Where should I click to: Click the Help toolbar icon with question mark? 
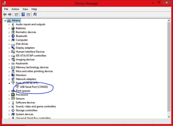(23, 14)
